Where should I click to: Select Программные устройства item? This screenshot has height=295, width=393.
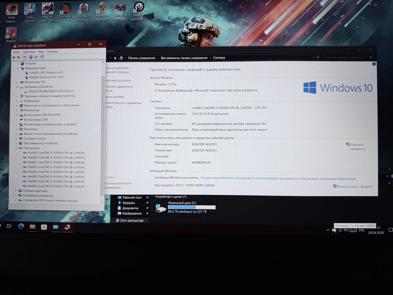click(x=38, y=143)
